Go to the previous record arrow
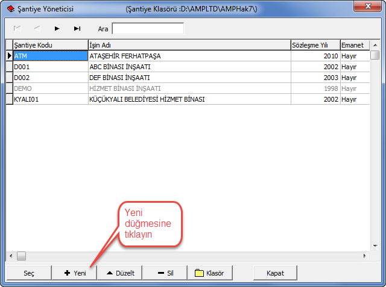This screenshot has height=287, width=386. click(x=37, y=28)
